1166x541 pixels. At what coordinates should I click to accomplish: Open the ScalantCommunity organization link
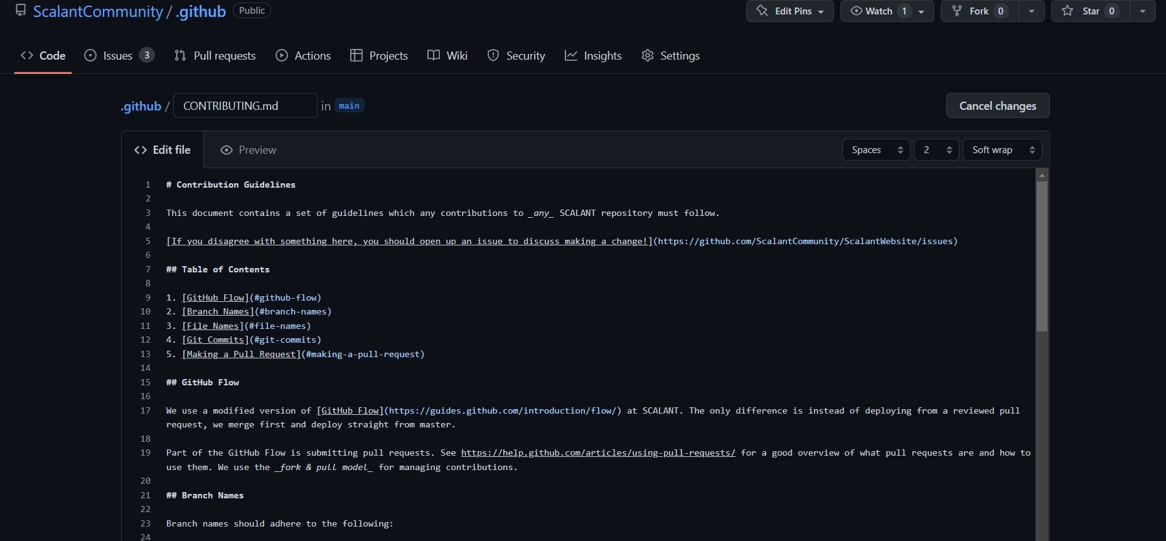point(98,11)
